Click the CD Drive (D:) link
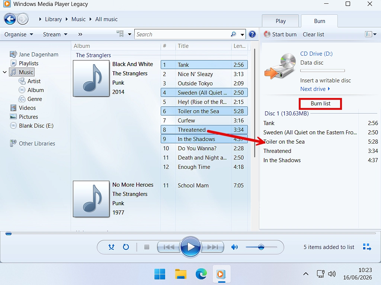 [316, 54]
